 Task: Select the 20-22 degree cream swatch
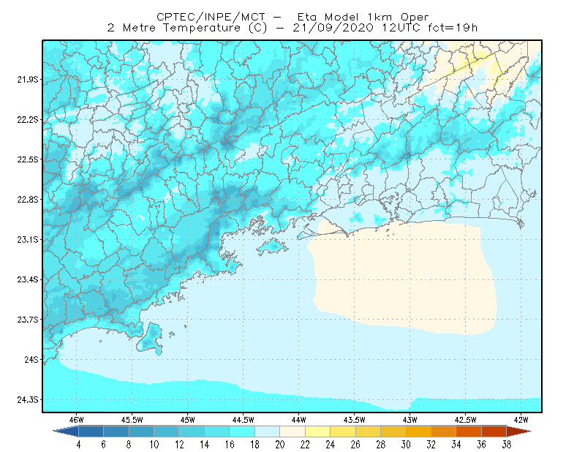click(292, 432)
